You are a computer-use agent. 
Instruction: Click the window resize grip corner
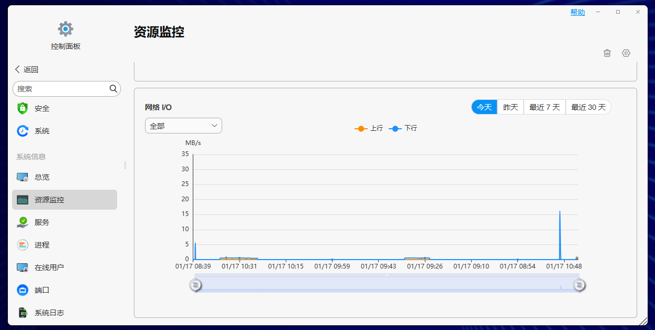coord(643,321)
